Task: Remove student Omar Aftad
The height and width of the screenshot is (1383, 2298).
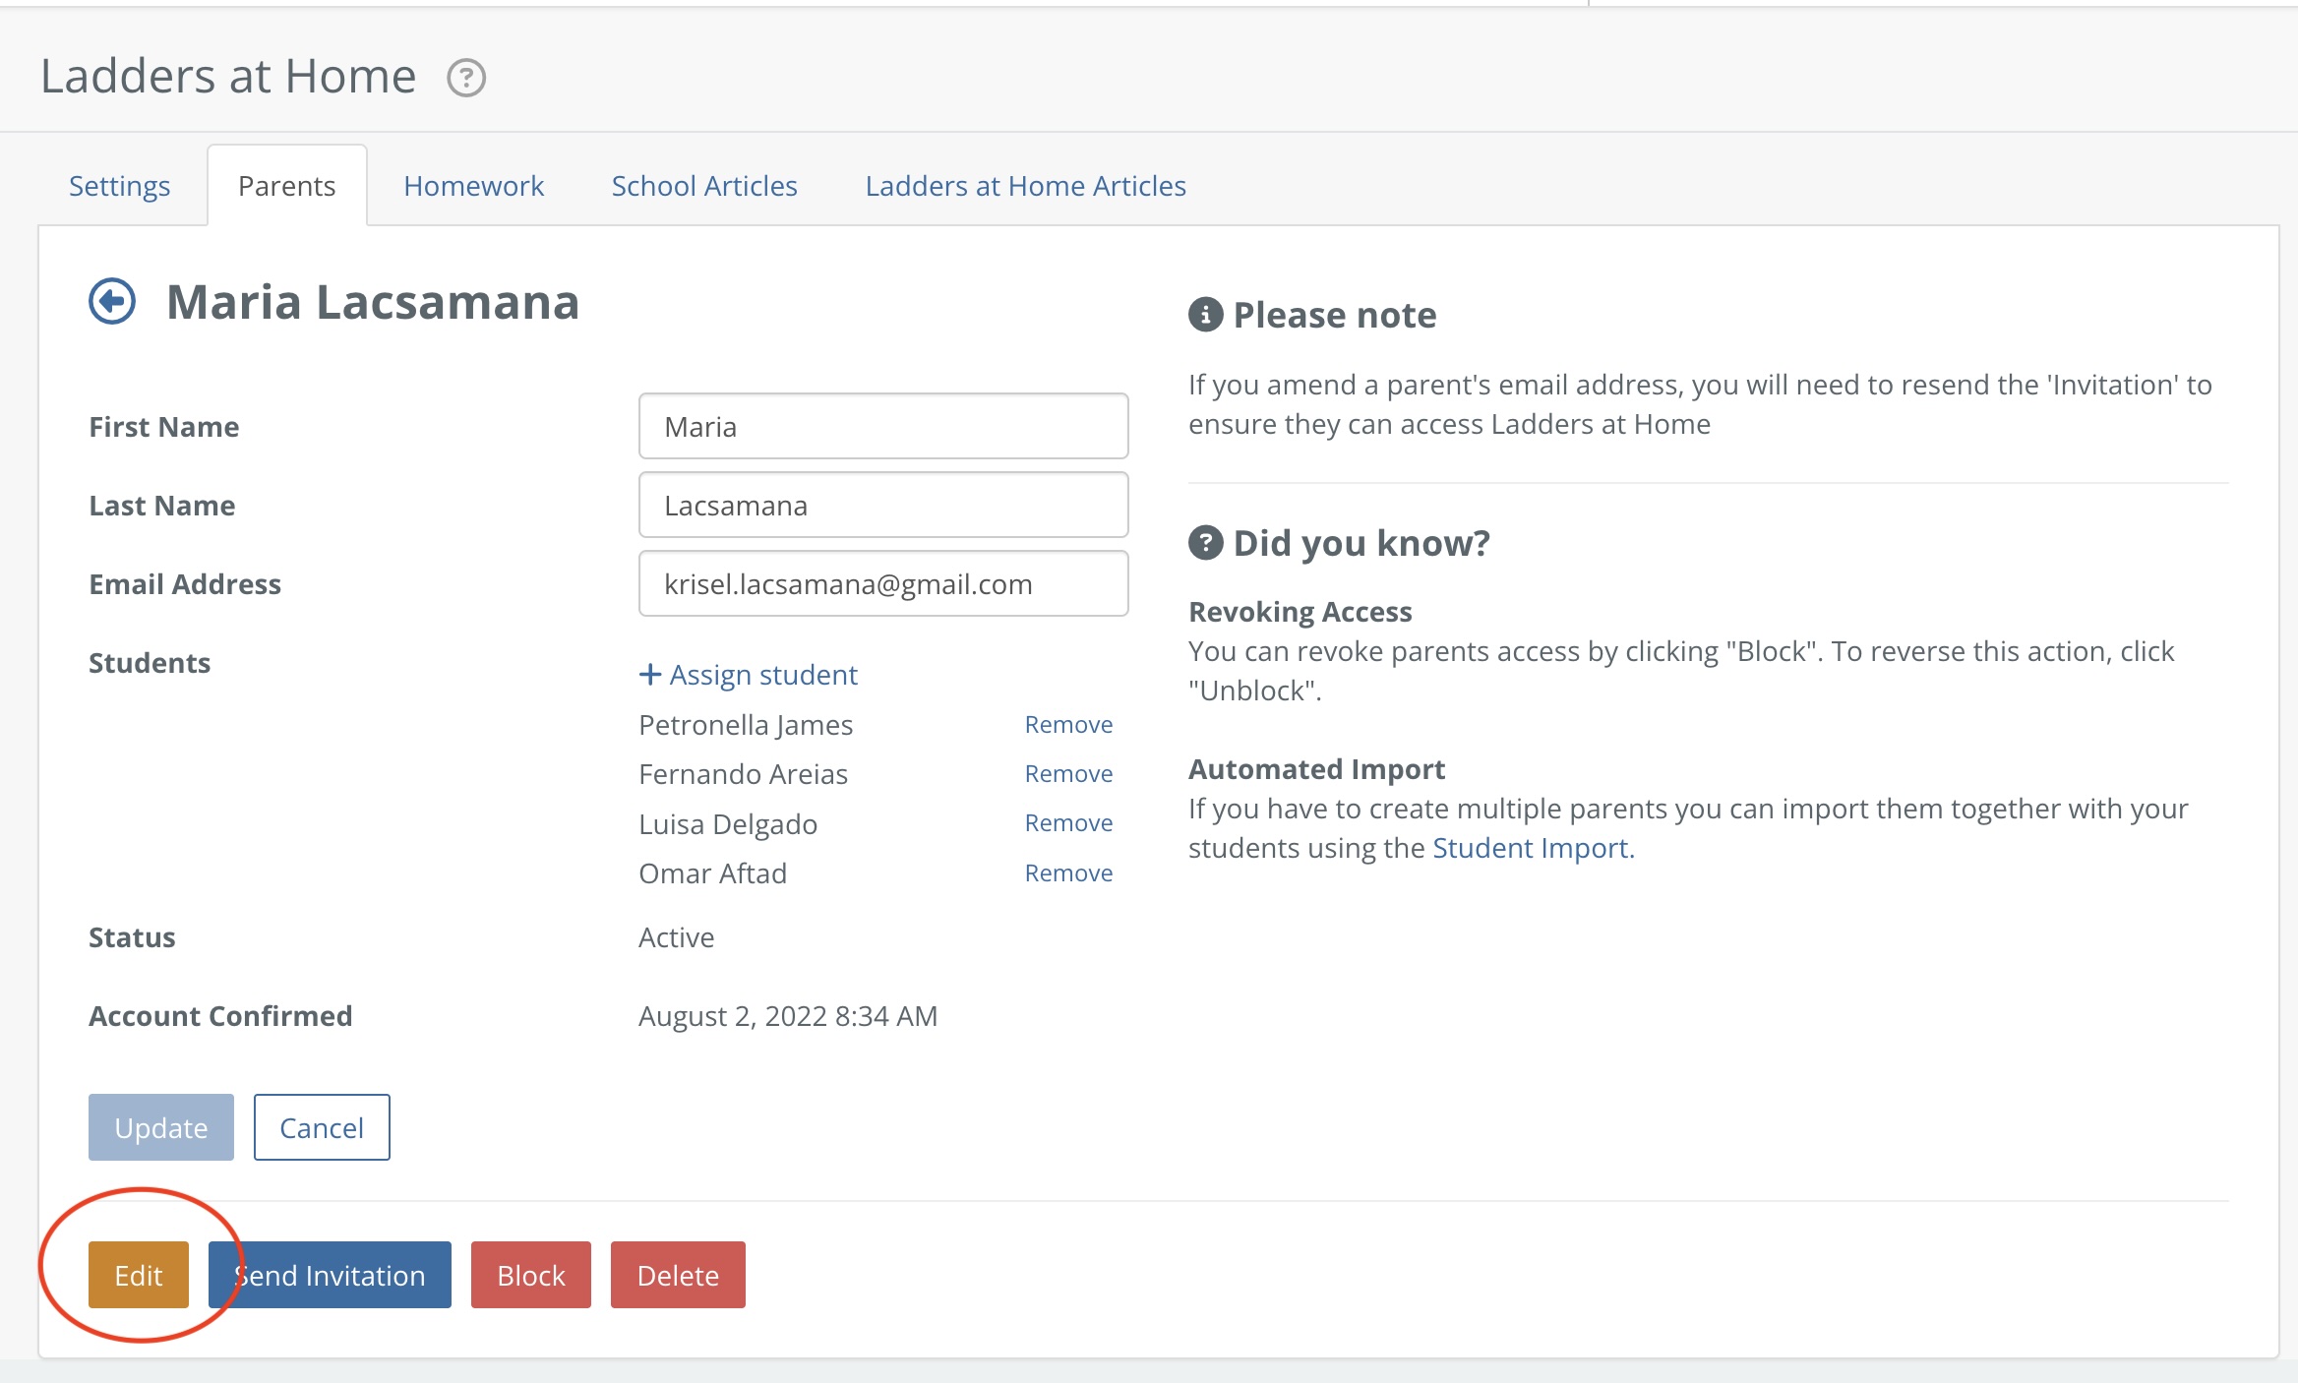Action: coord(1068,873)
